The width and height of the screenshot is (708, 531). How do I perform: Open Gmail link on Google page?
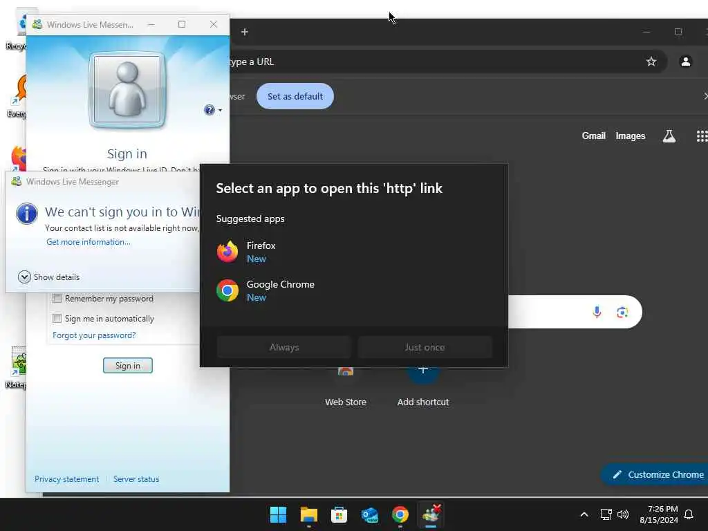point(593,136)
